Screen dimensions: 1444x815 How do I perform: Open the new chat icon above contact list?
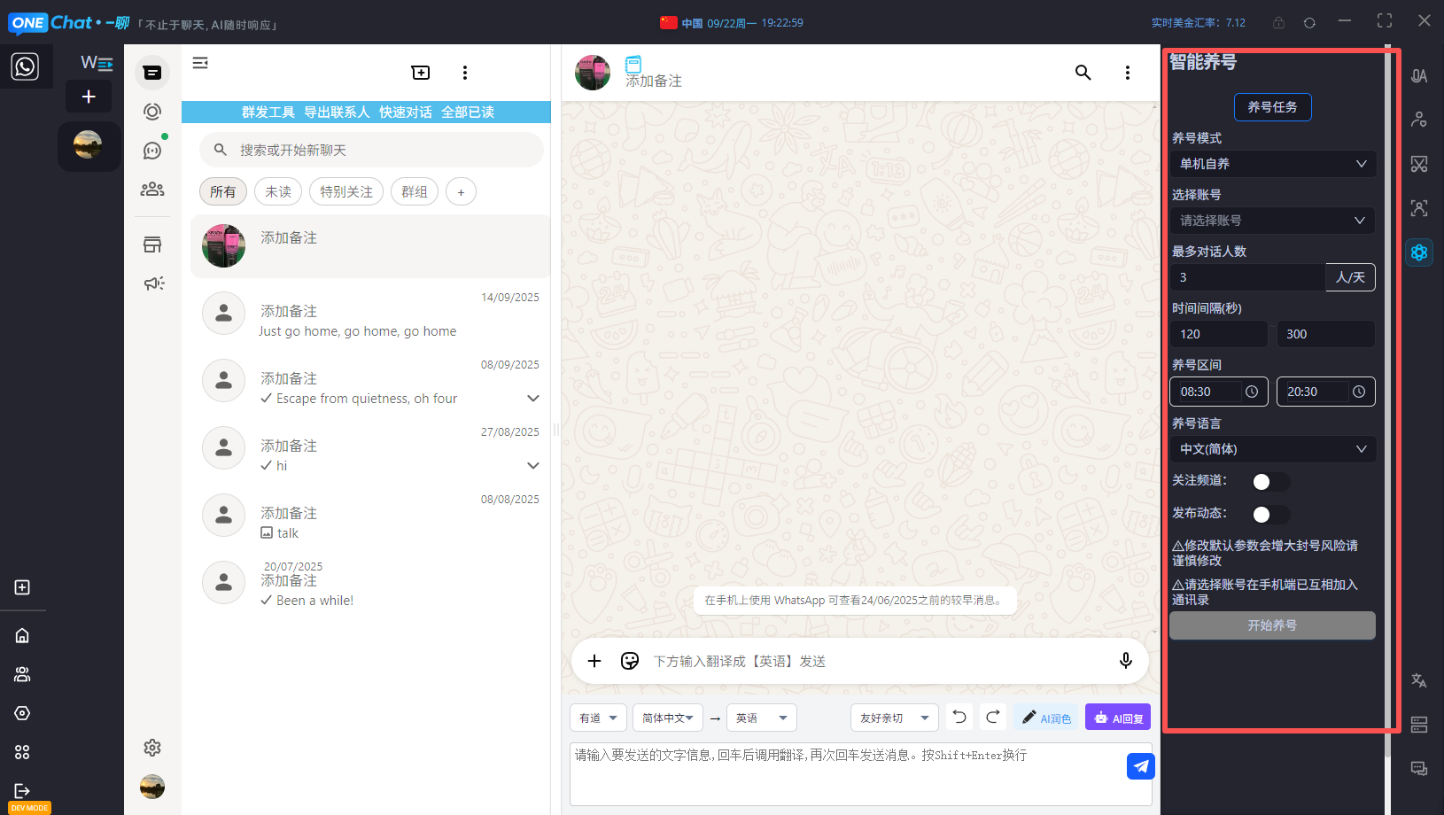tap(421, 73)
